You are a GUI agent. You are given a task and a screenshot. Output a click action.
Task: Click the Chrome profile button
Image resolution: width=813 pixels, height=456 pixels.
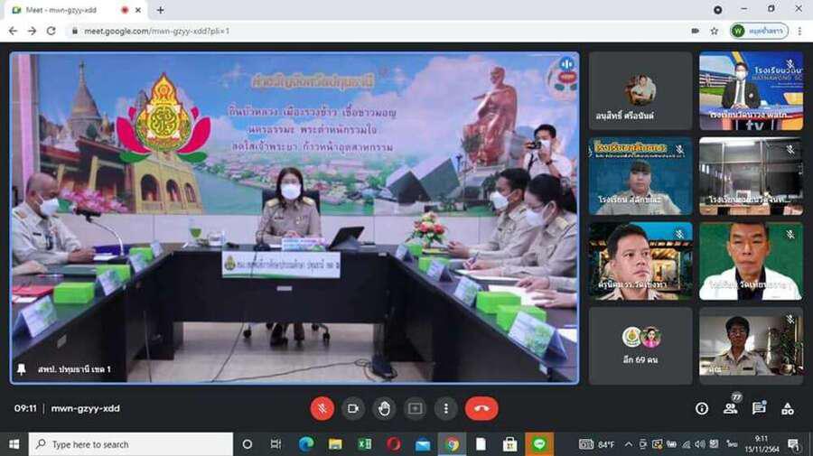[x=760, y=31]
